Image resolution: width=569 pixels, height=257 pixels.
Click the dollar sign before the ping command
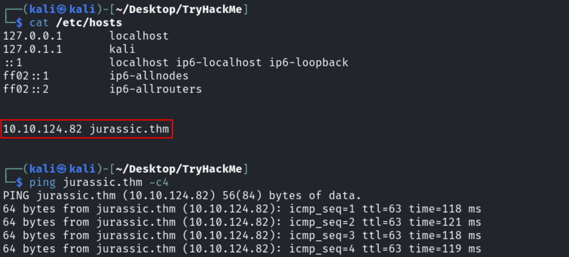(19, 182)
